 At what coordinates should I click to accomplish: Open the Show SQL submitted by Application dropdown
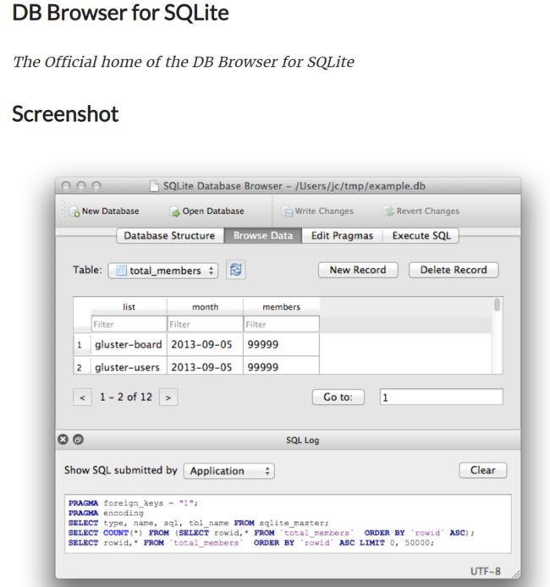pyautogui.click(x=229, y=471)
